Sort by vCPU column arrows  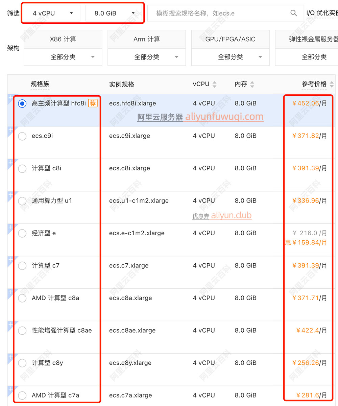(215, 84)
